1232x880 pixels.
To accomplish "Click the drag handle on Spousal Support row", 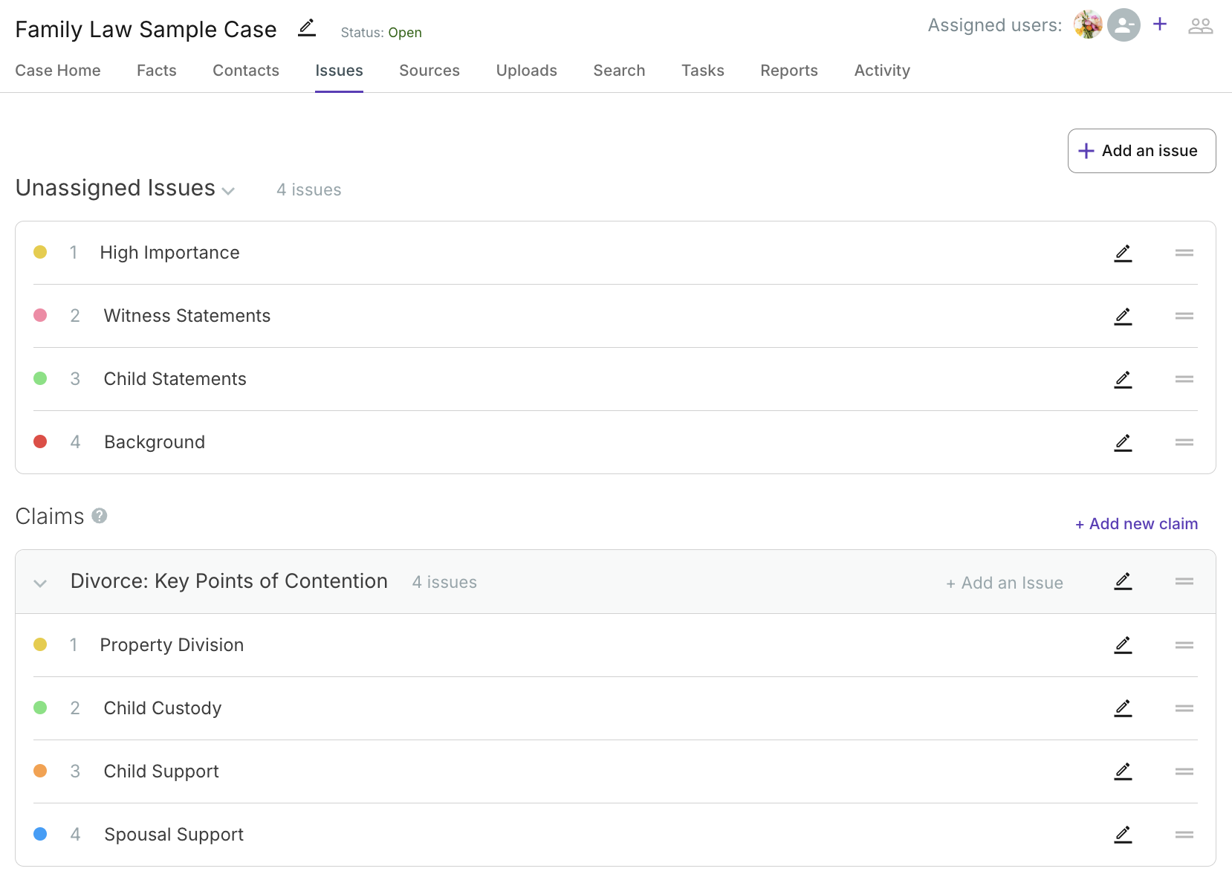I will pyautogui.click(x=1184, y=835).
